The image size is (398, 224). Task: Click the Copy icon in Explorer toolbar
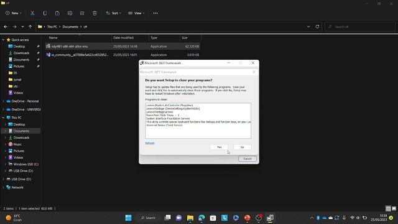45,13
